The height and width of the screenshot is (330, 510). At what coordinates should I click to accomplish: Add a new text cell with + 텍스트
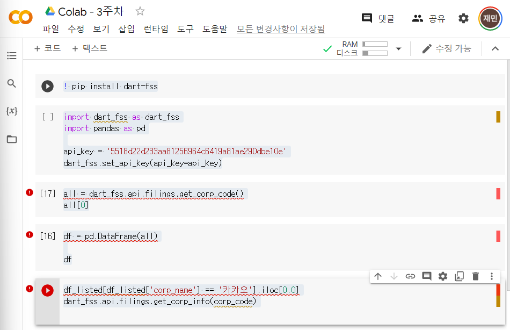[90, 48]
